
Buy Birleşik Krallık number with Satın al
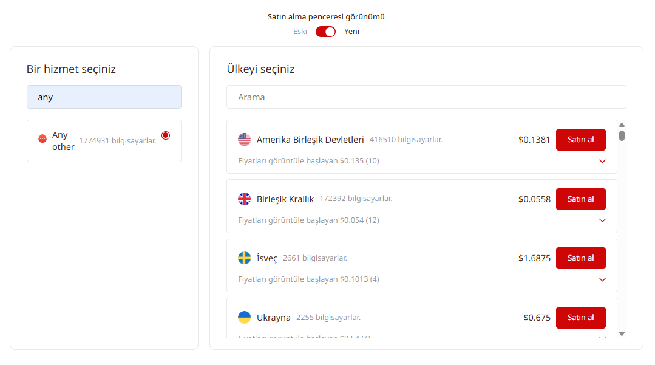click(581, 199)
